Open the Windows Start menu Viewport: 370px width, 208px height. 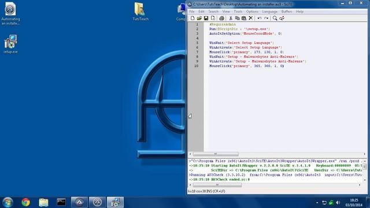tap(8, 202)
